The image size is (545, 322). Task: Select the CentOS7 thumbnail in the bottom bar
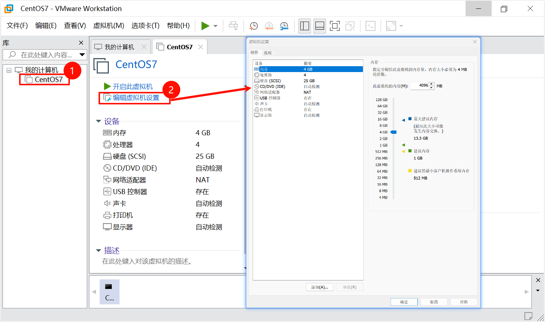(109, 291)
